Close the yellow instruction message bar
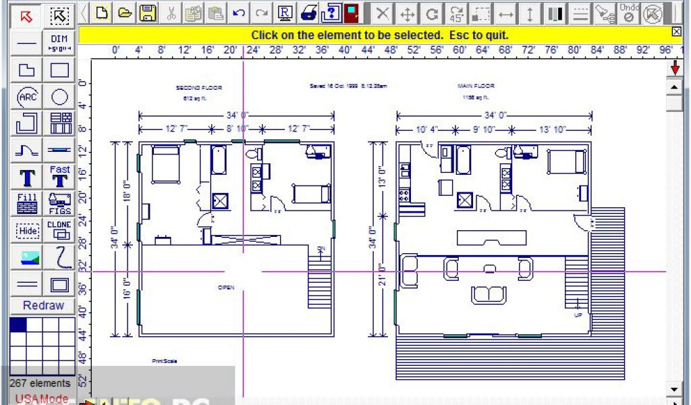This screenshot has width=691, height=405. click(676, 32)
